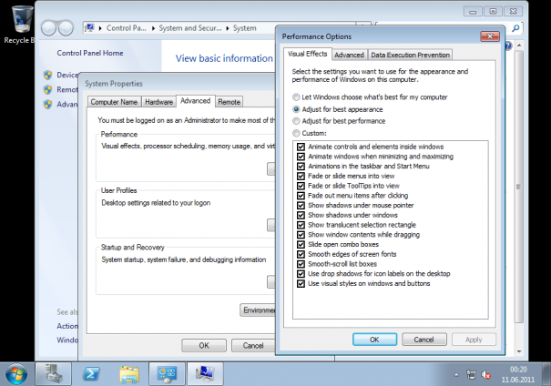Click scroll-up arrow of Control Panel window

(519, 46)
